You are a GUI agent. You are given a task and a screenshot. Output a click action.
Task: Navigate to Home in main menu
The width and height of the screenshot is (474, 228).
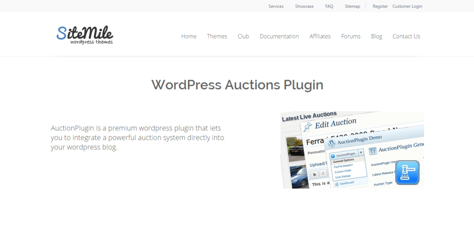click(x=189, y=36)
